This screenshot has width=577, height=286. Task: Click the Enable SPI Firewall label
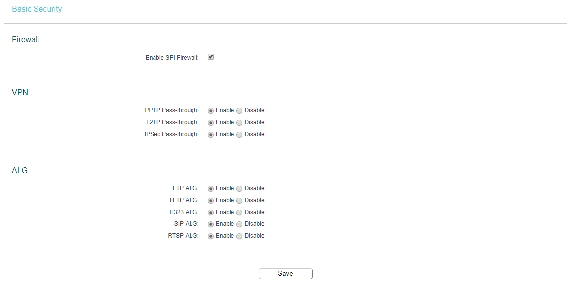172,58
